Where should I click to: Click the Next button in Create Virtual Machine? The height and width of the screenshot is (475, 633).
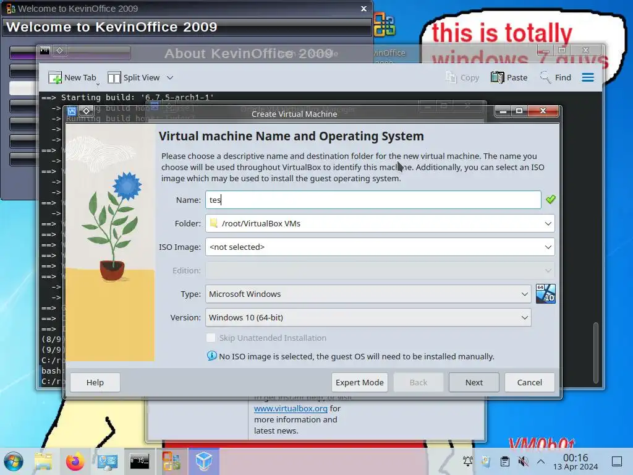[474, 382]
